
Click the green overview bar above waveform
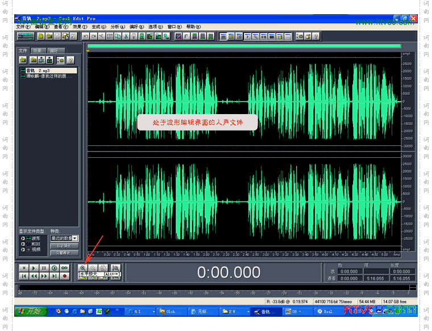coord(244,46)
